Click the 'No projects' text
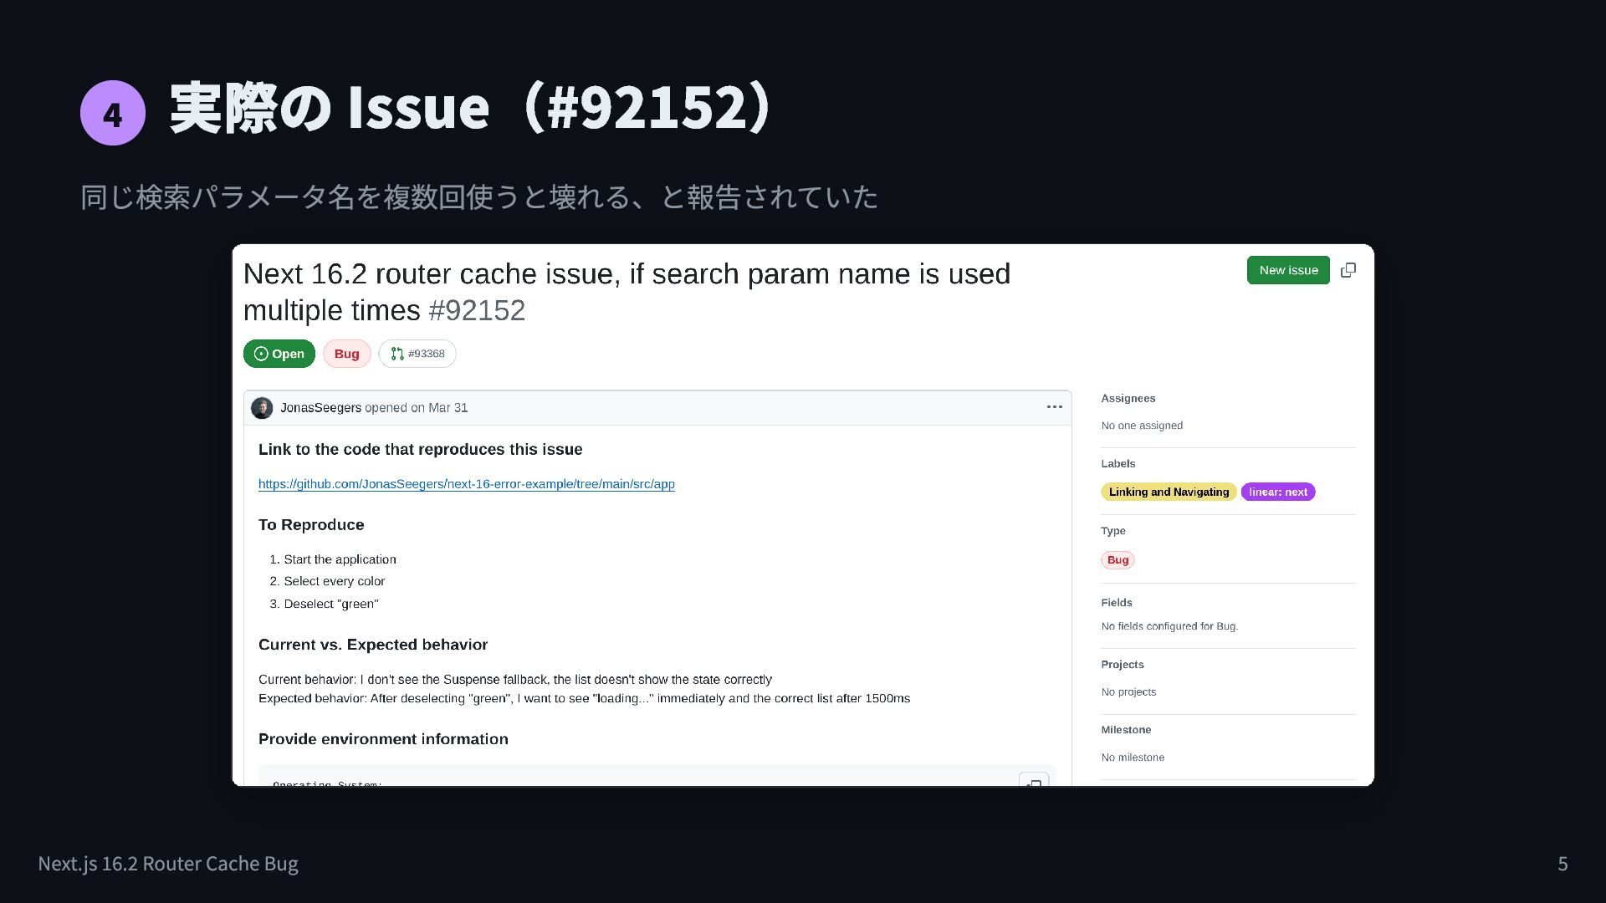This screenshot has width=1606, height=903. (x=1128, y=692)
